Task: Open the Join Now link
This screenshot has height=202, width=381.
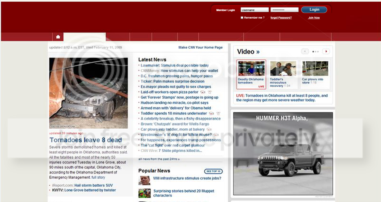Action: pos(314,18)
